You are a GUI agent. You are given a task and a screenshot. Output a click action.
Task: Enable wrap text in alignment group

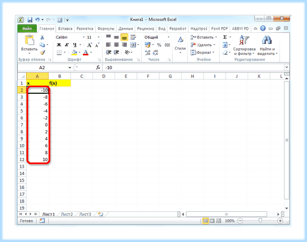133,37
